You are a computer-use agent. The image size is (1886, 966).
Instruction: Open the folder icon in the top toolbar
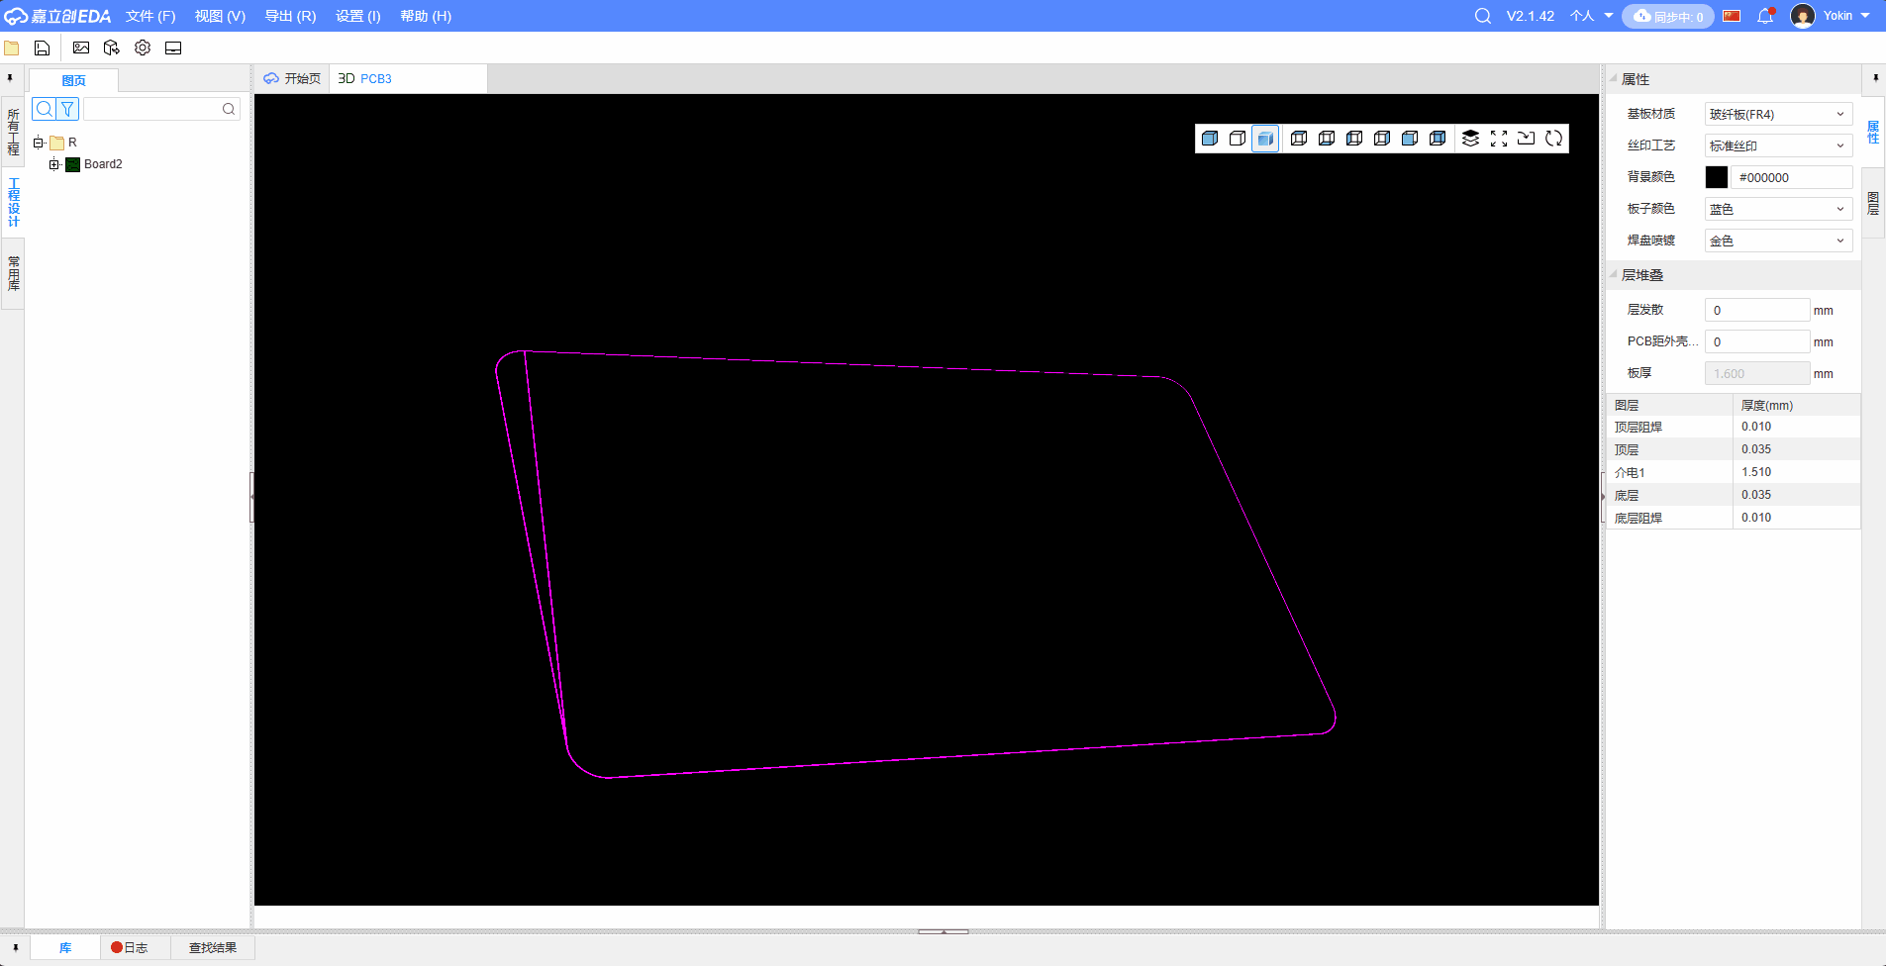pos(12,48)
